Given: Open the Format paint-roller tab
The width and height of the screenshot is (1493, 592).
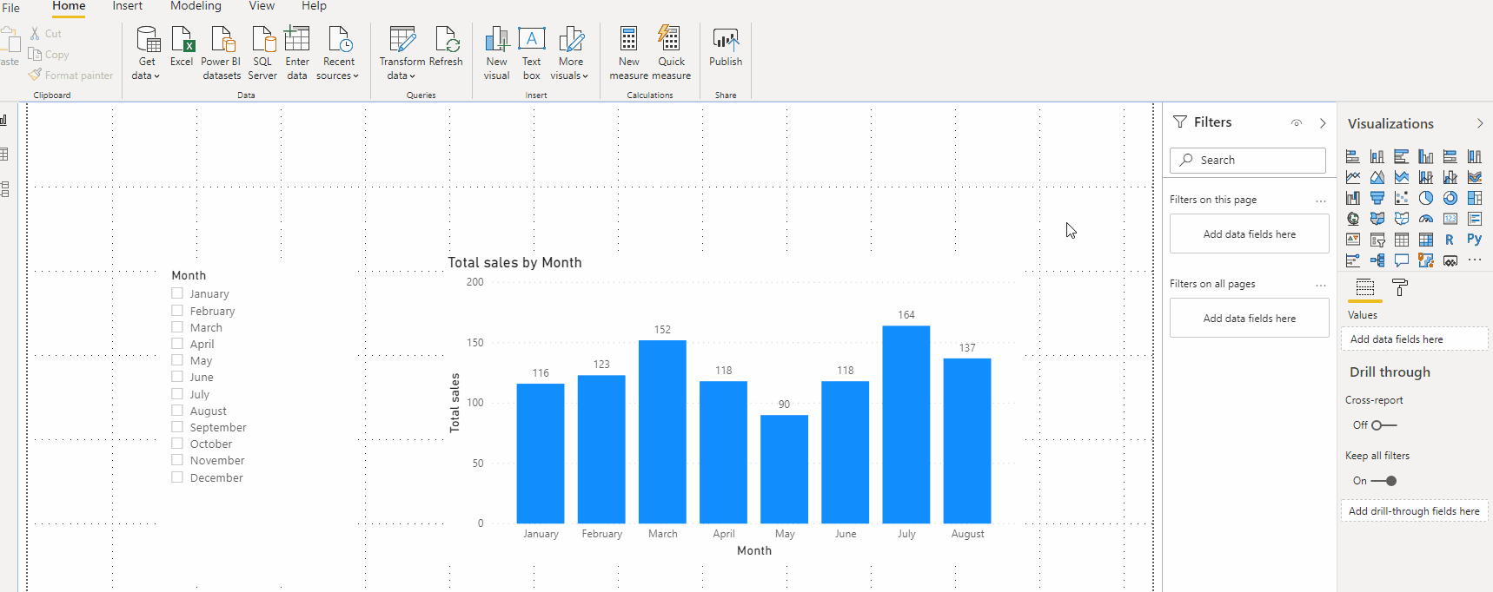Looking at the screenshot, I should 1400,287.
